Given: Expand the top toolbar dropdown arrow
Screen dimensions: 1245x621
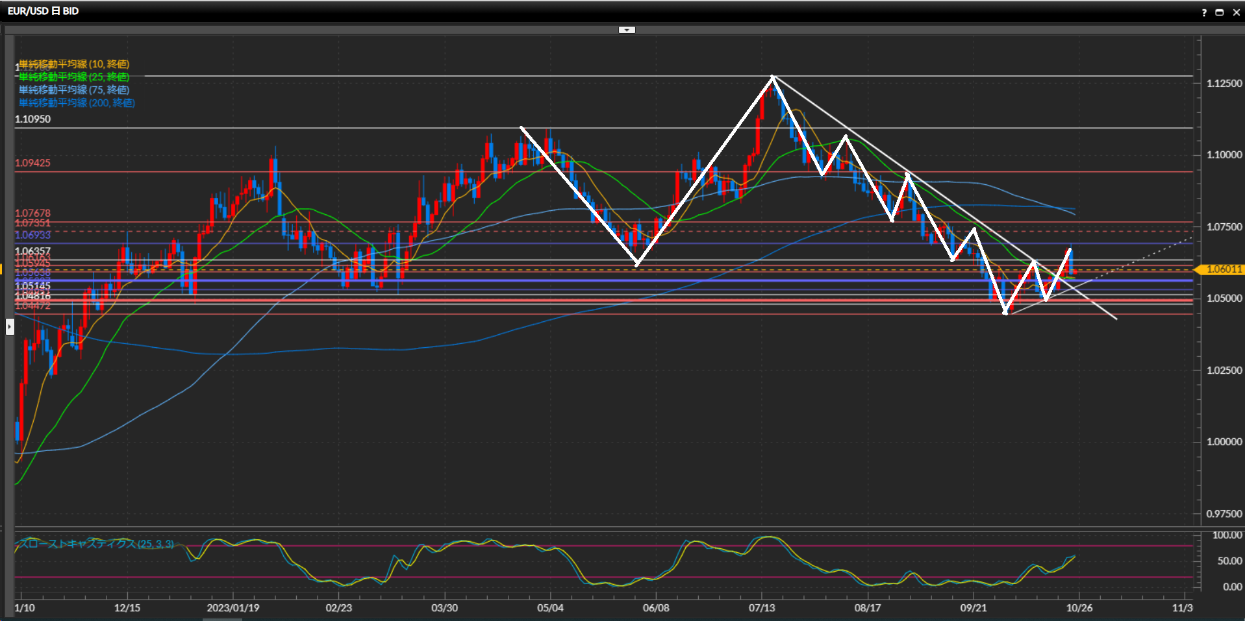Looking at the screenshot, I should (627, 30).
